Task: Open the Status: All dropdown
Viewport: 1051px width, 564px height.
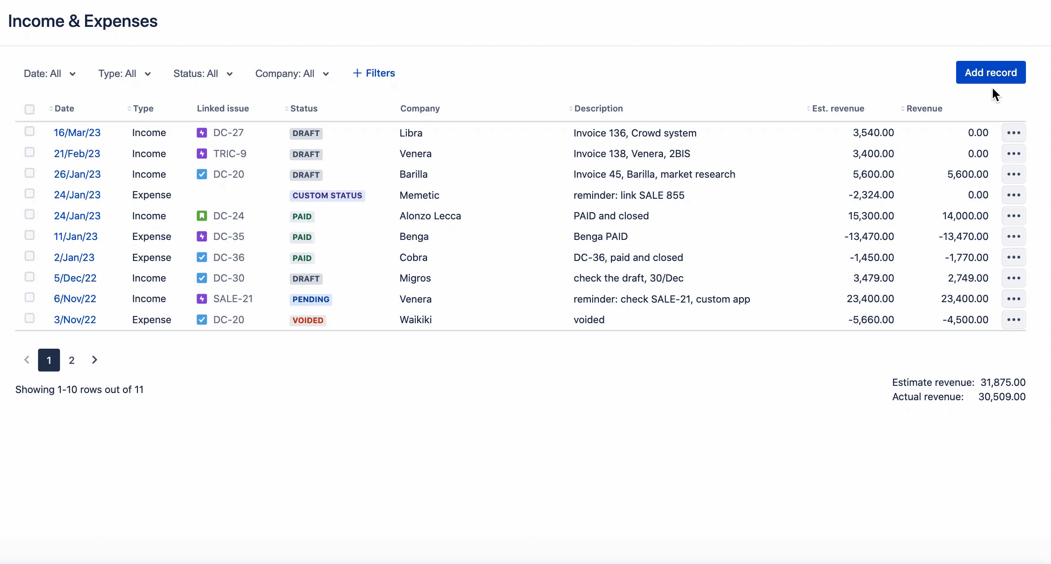Action: (202, 73)
